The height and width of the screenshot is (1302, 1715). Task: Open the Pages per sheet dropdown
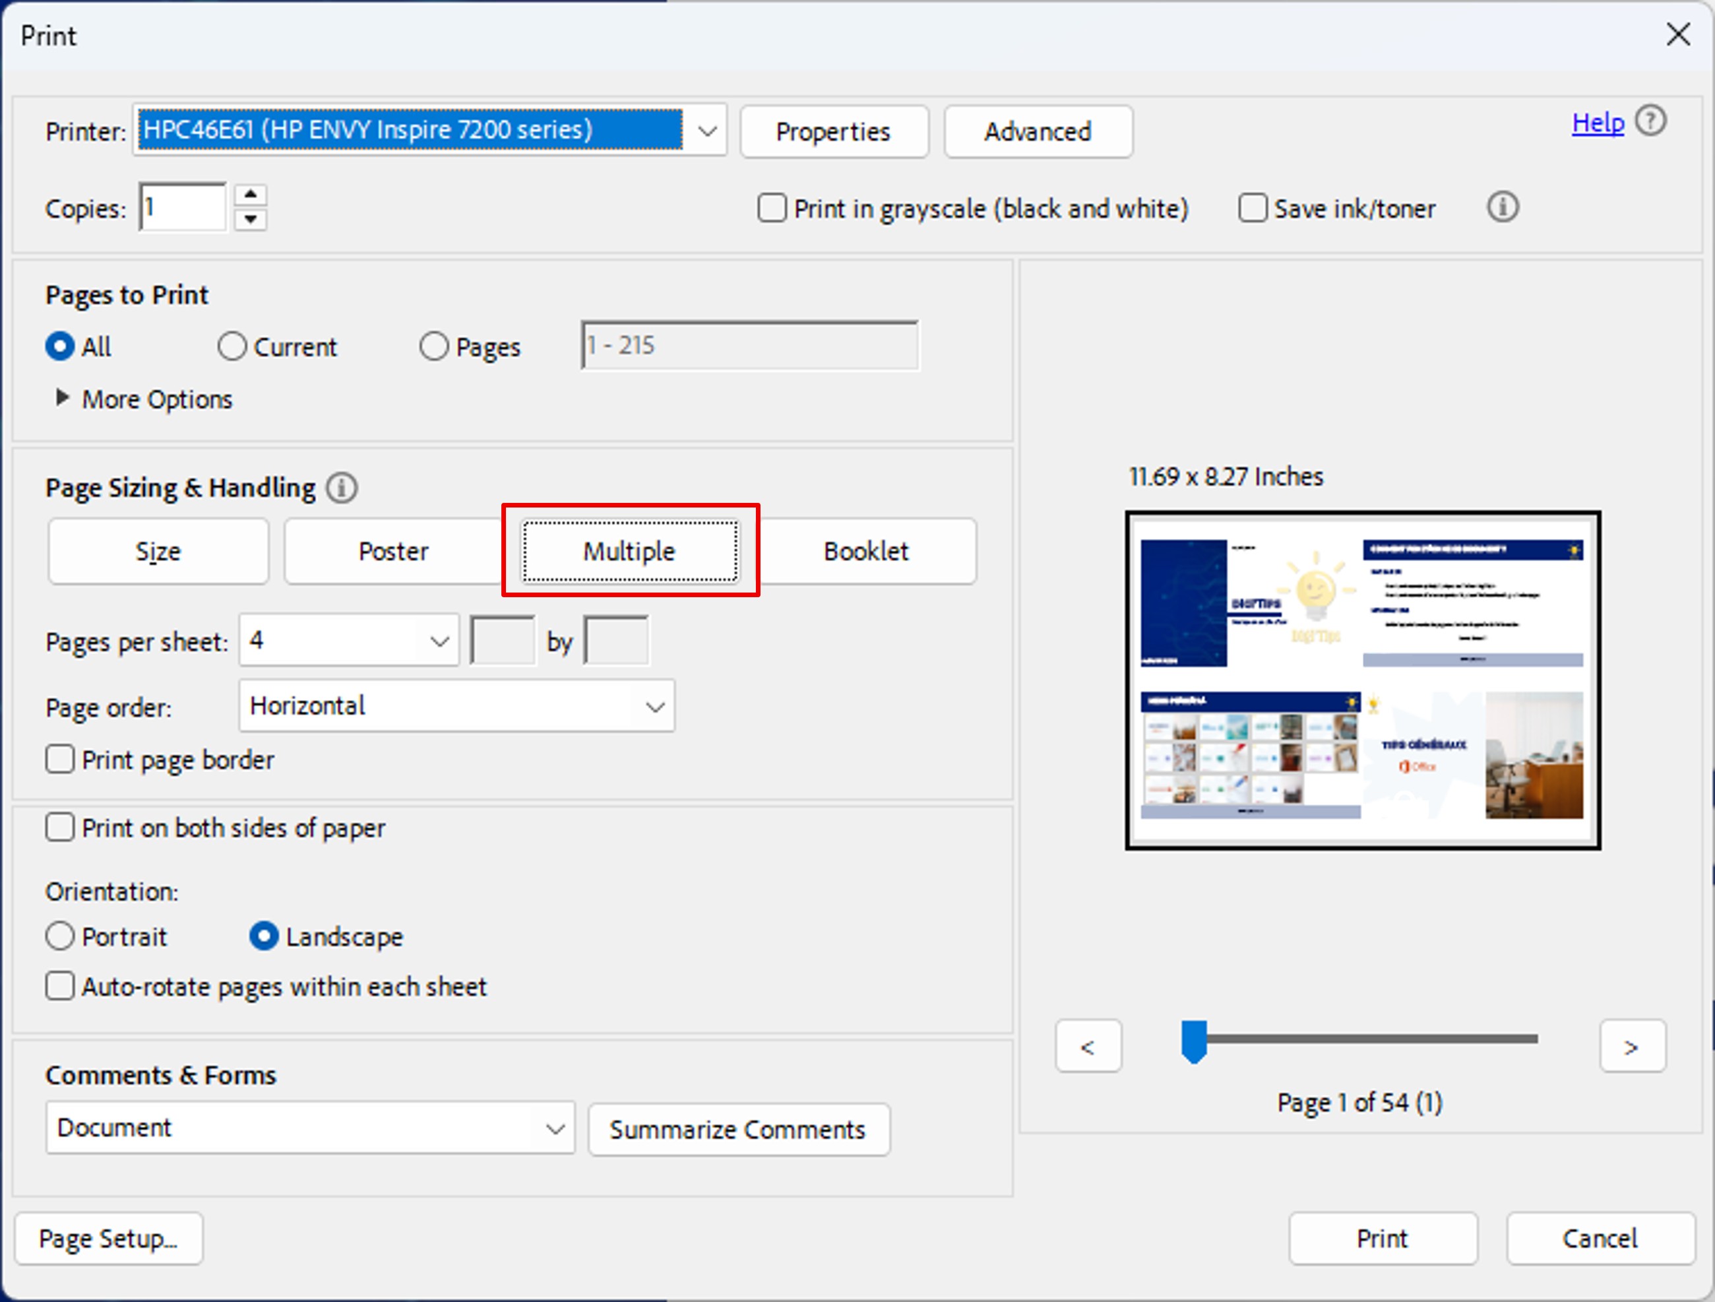[x=349, y=641]
